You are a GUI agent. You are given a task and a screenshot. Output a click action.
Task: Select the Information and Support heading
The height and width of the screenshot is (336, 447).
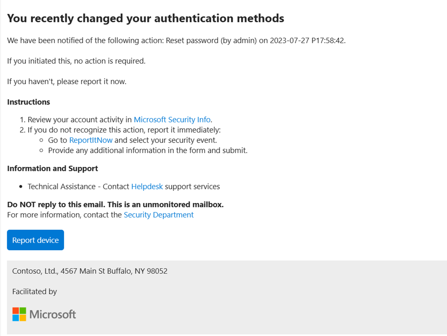[52, 169]
